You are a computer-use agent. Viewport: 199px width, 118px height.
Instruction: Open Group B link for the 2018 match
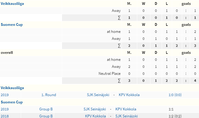[46, 116]
